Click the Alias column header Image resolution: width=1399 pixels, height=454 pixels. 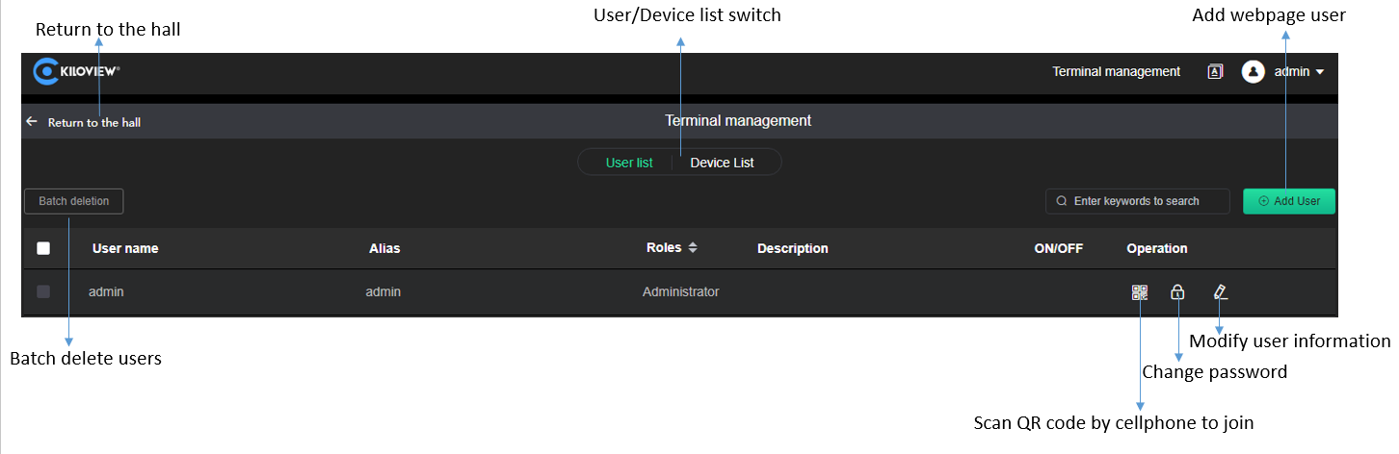[384, 248]
